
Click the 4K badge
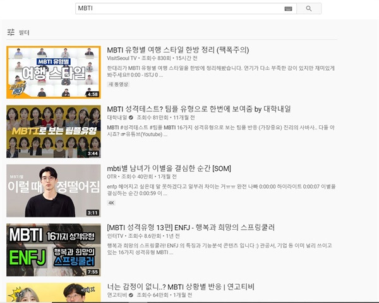[111, 203]
